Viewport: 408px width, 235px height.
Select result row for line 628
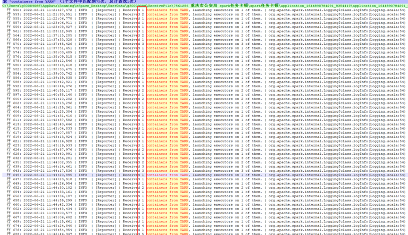(x=205, y=154)
